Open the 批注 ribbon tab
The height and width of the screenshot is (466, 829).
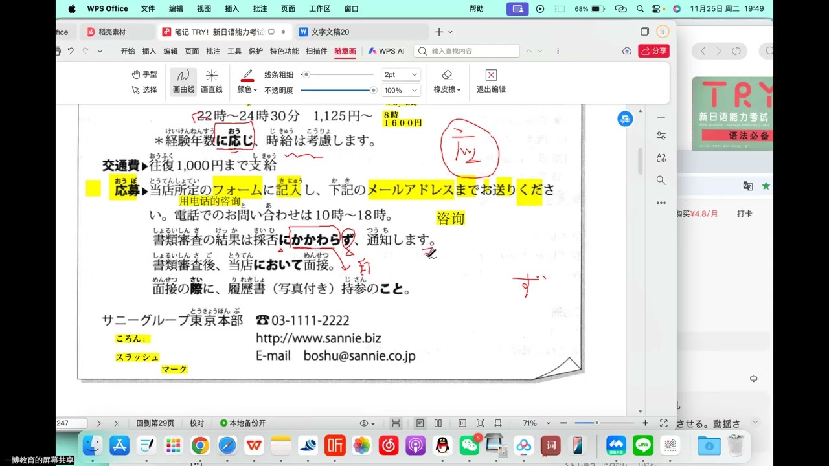coord(213,51)
